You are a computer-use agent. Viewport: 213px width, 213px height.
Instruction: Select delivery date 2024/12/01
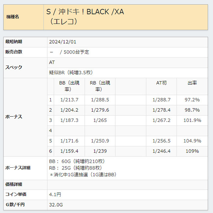[62, 42]
